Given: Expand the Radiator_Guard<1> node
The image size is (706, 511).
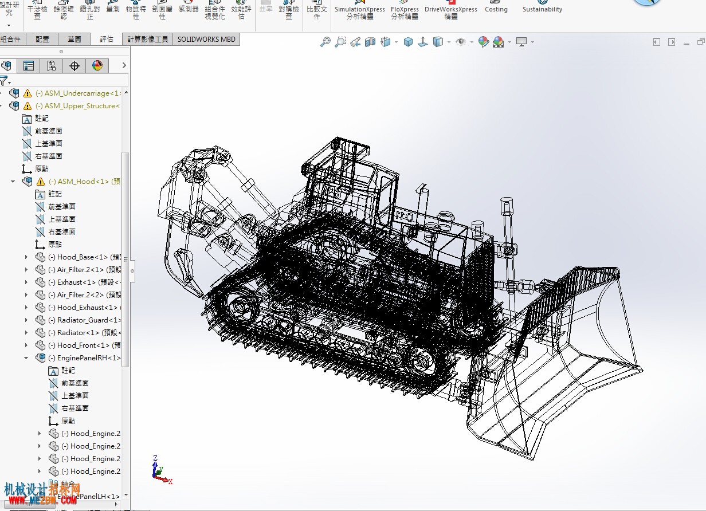Looking at the screenshot, I should pyautogui.click(x=26, y=320).
